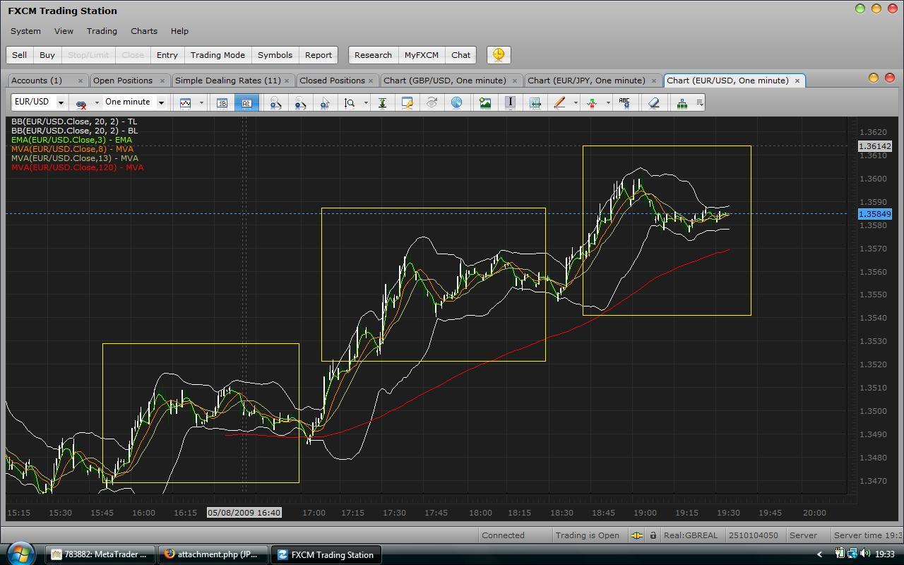Click the green vertical-scale arrows icon
This screenshot has height=565, width=904.
(x=382, y=103)
